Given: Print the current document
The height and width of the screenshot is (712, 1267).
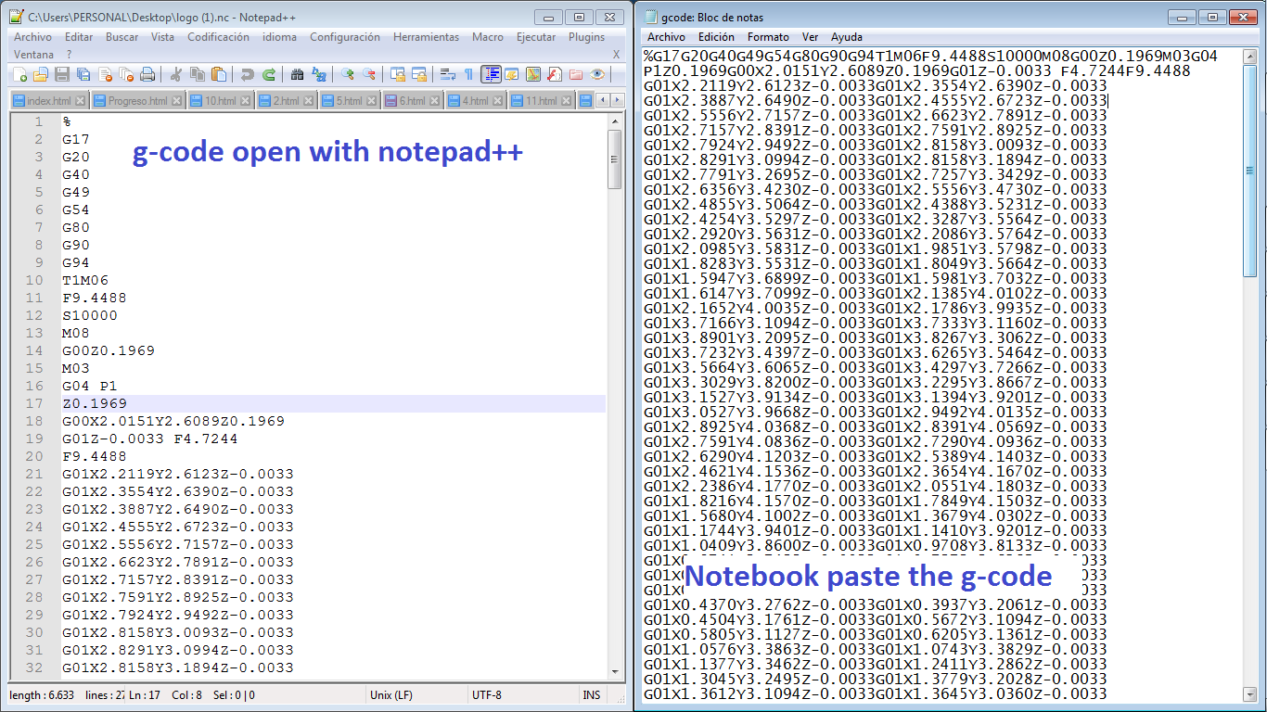Looking at the screenshot, I should click(147, 74).
